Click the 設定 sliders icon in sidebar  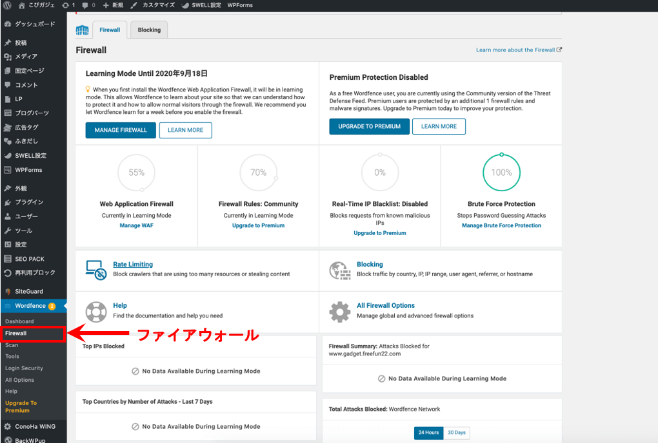click(8, 245)
